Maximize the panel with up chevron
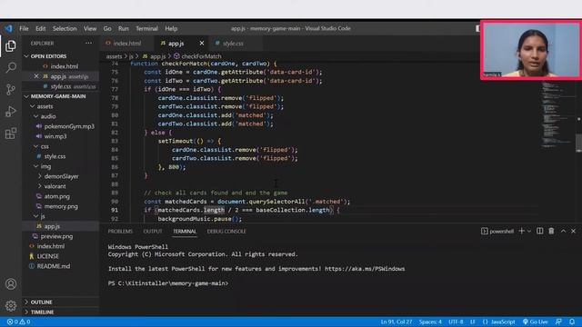Image resolution: width=582 pixels, height=327 pixels. click(x=563, y=231)
